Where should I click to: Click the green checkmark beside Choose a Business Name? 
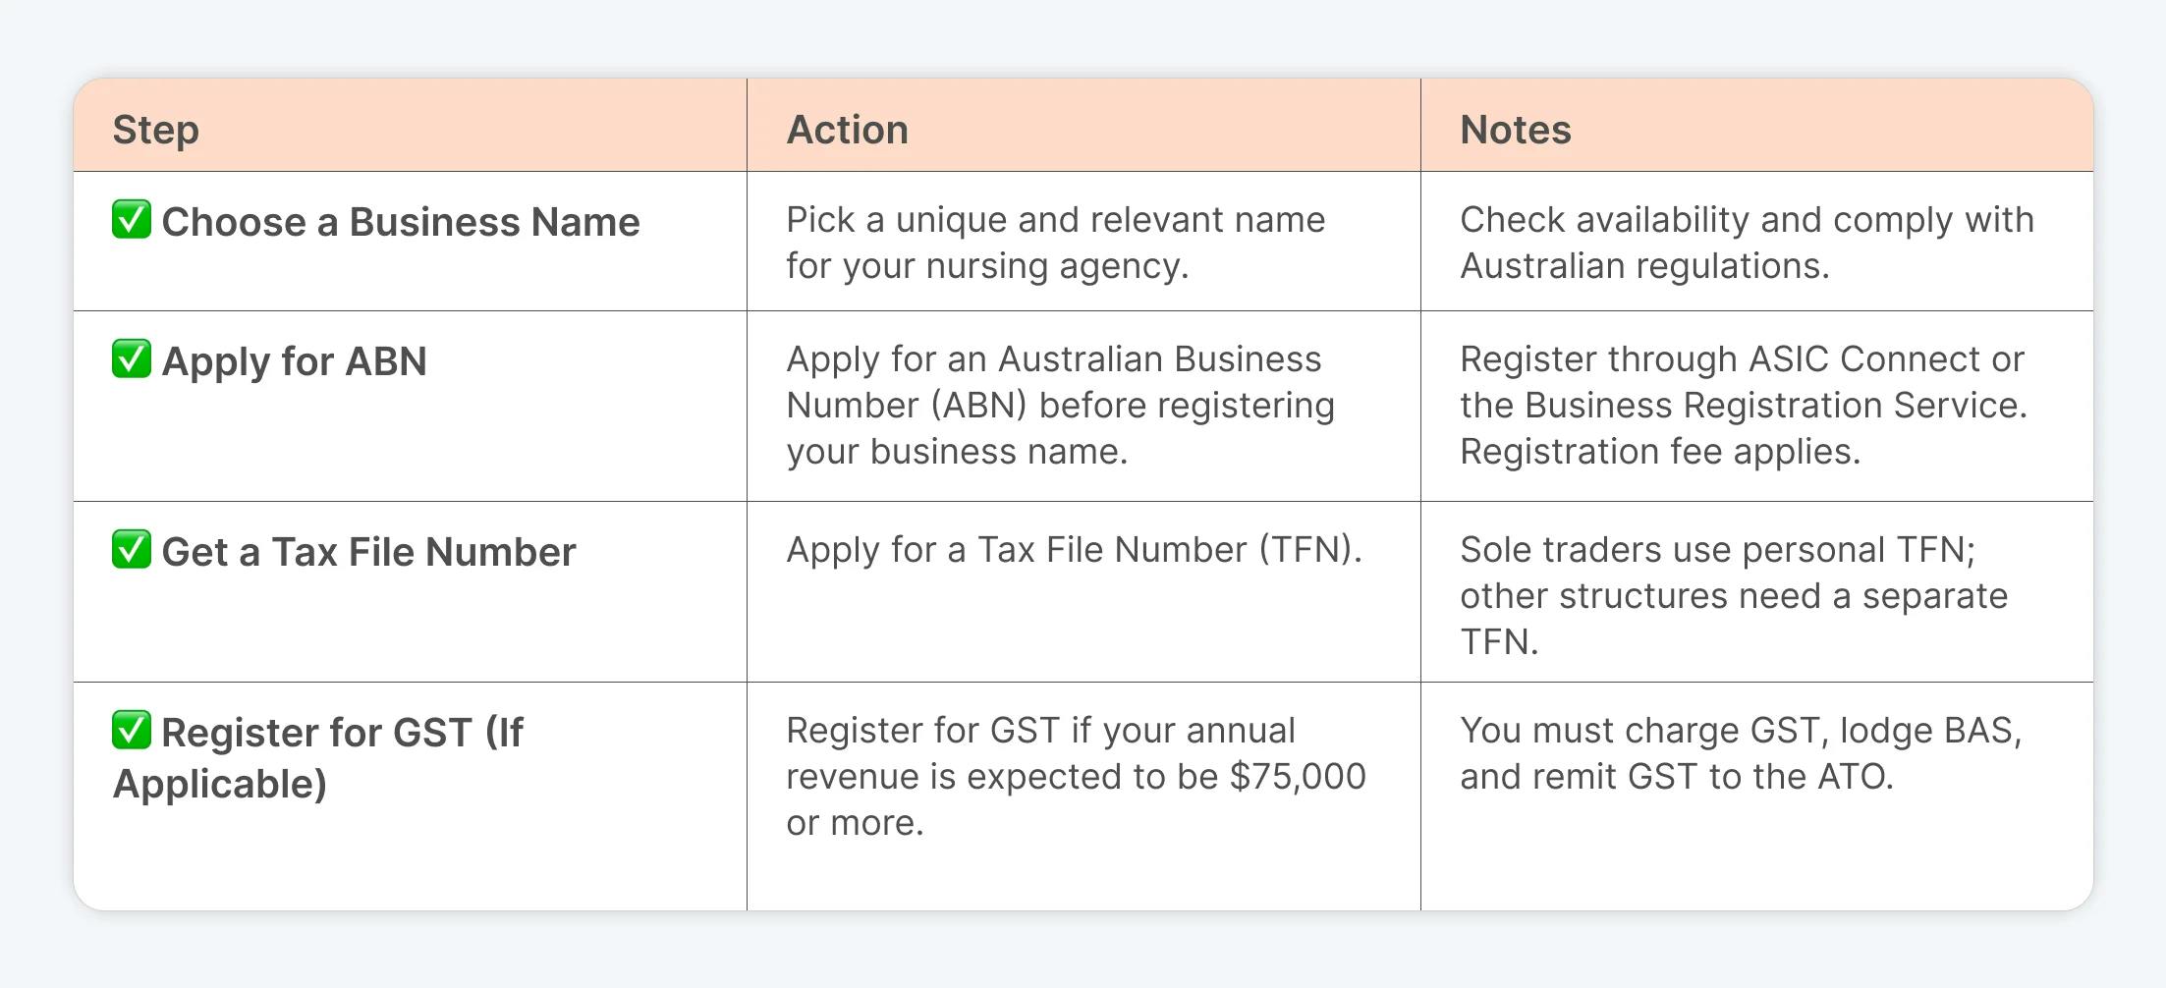132,219
